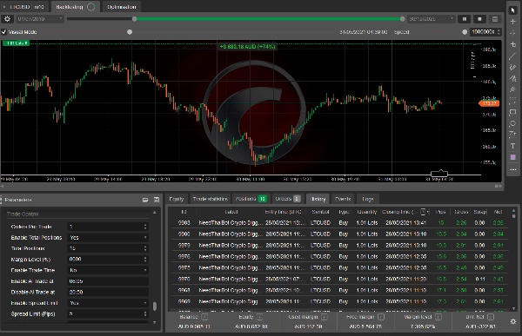This screenshot has height=336, width=522.
Task: Switch to the Backtesting tab
Action: point(75,7)
